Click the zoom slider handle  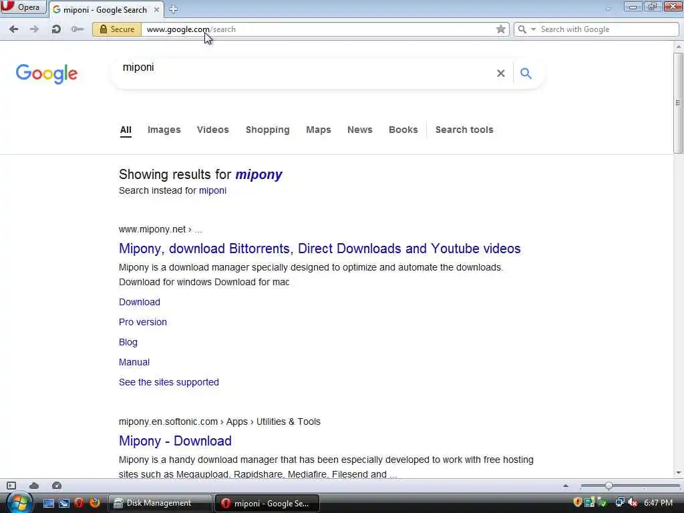tap(609, 486)
